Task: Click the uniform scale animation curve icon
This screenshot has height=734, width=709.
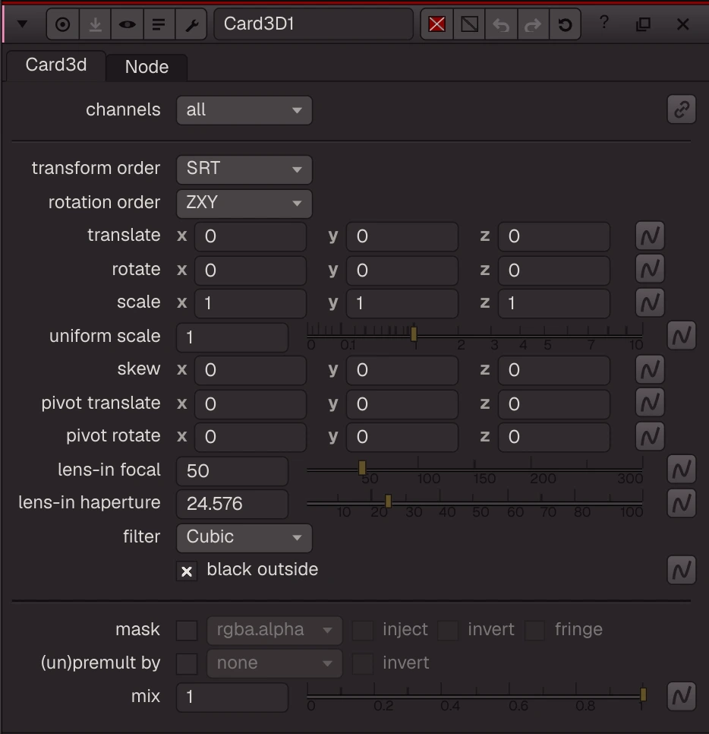Action: (682, 335)
